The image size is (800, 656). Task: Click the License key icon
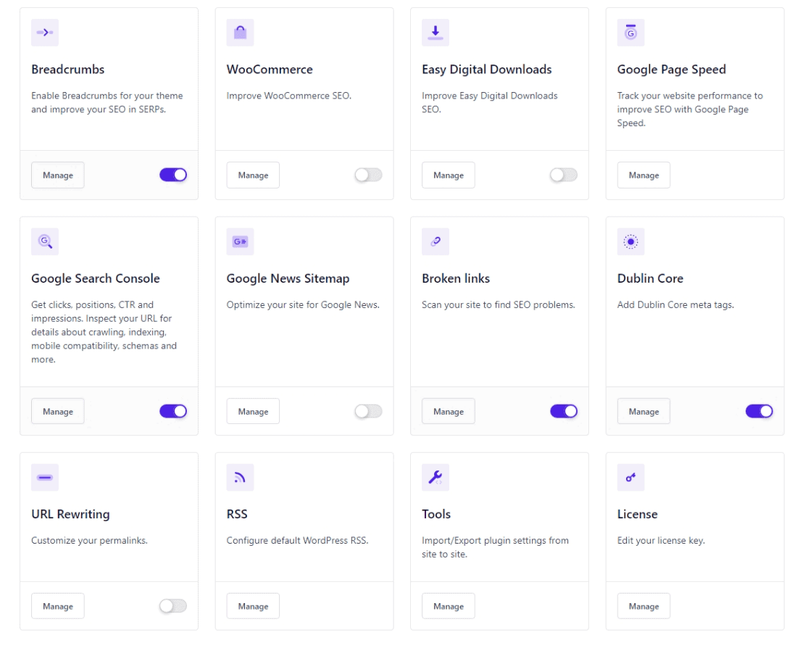tap(630, 478)
